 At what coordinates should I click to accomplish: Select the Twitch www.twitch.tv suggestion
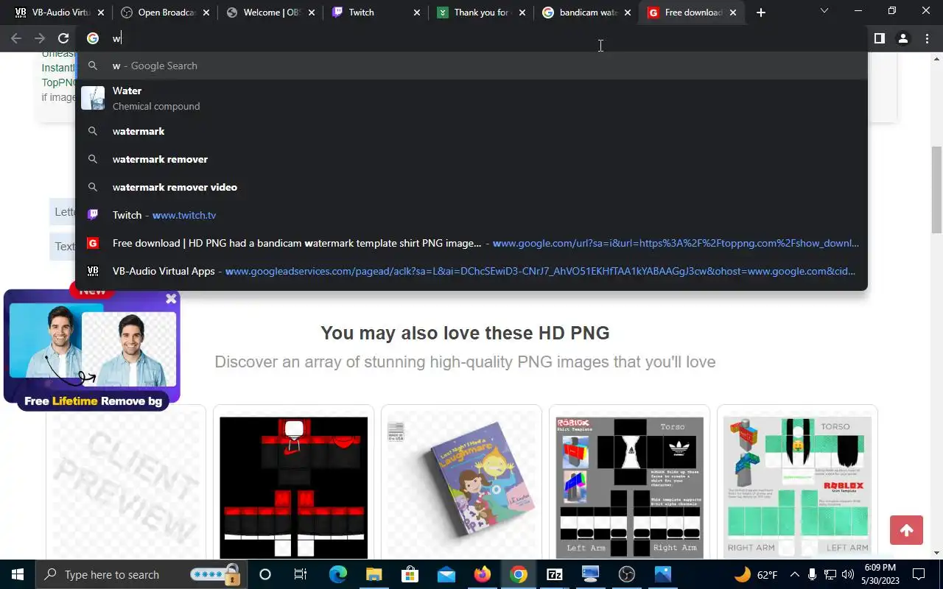[471, 215]
